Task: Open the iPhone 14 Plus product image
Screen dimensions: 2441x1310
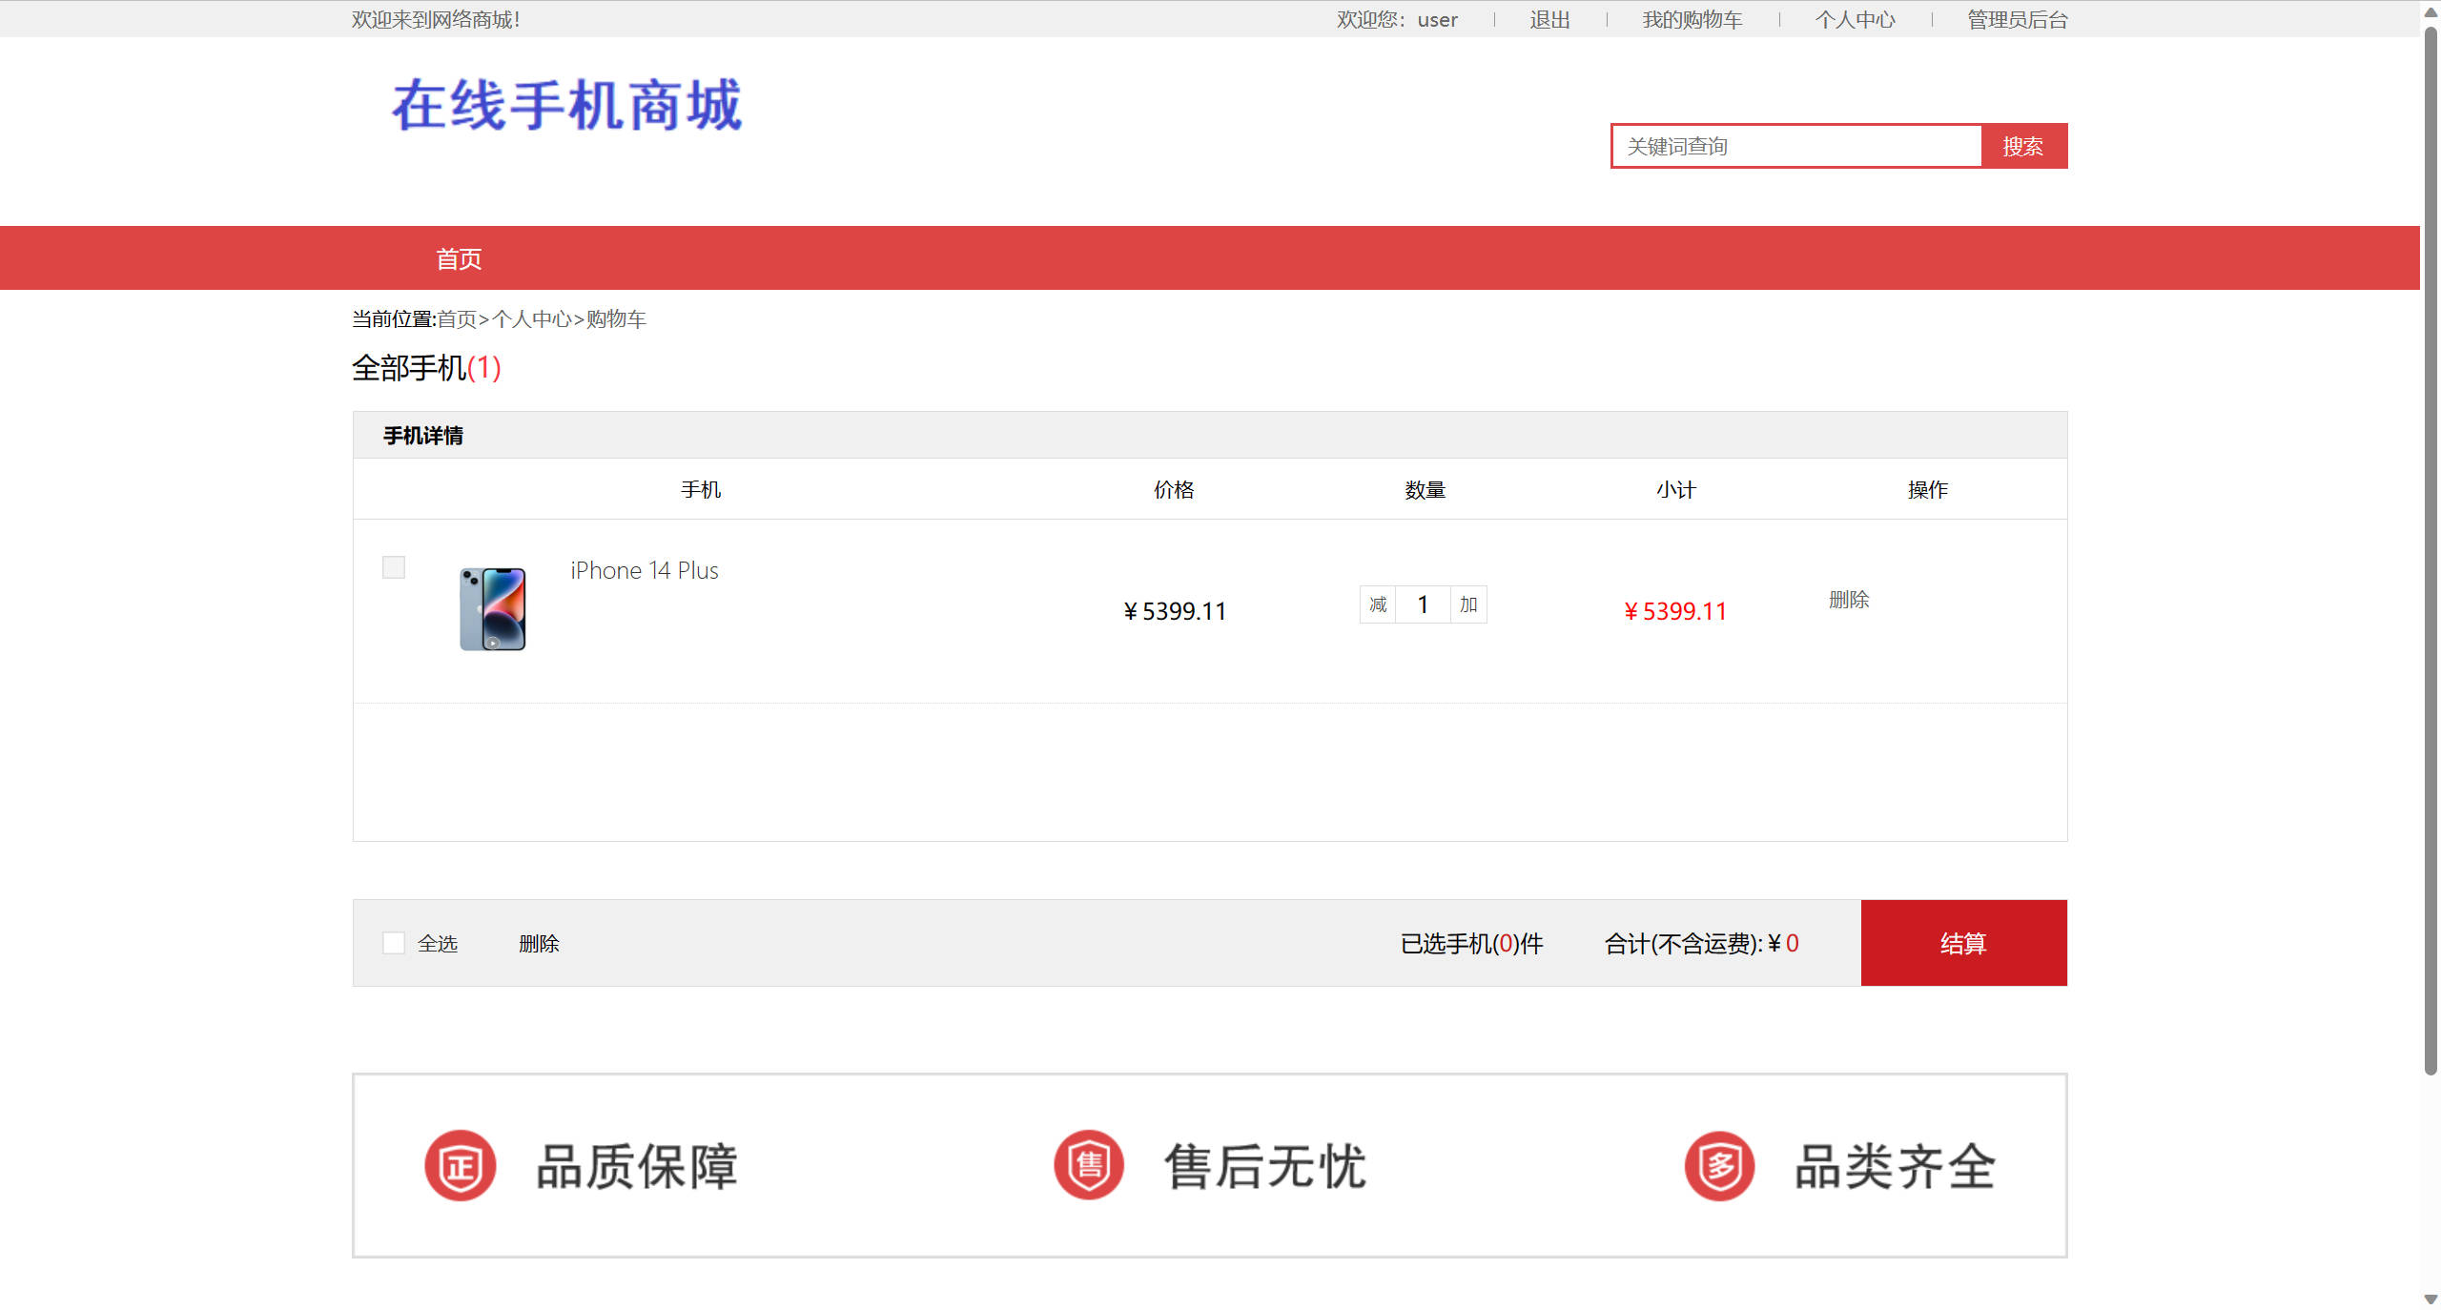Action: (x=492, y=608)
